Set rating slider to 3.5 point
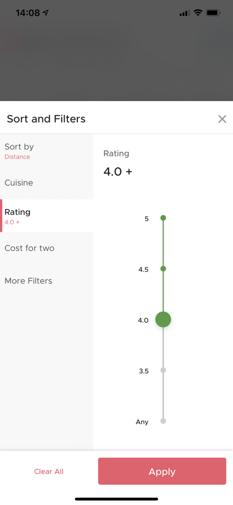Image resolution: width=233 pixels, height=505 pixels. point(163,370)
